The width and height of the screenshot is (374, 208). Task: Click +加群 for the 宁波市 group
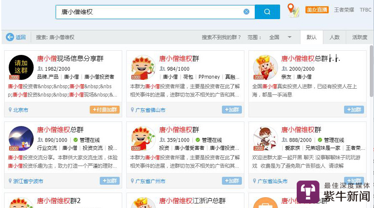point(110,181)
